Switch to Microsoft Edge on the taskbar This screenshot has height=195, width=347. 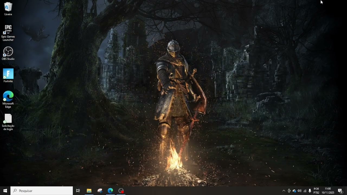tap(110, 191)
